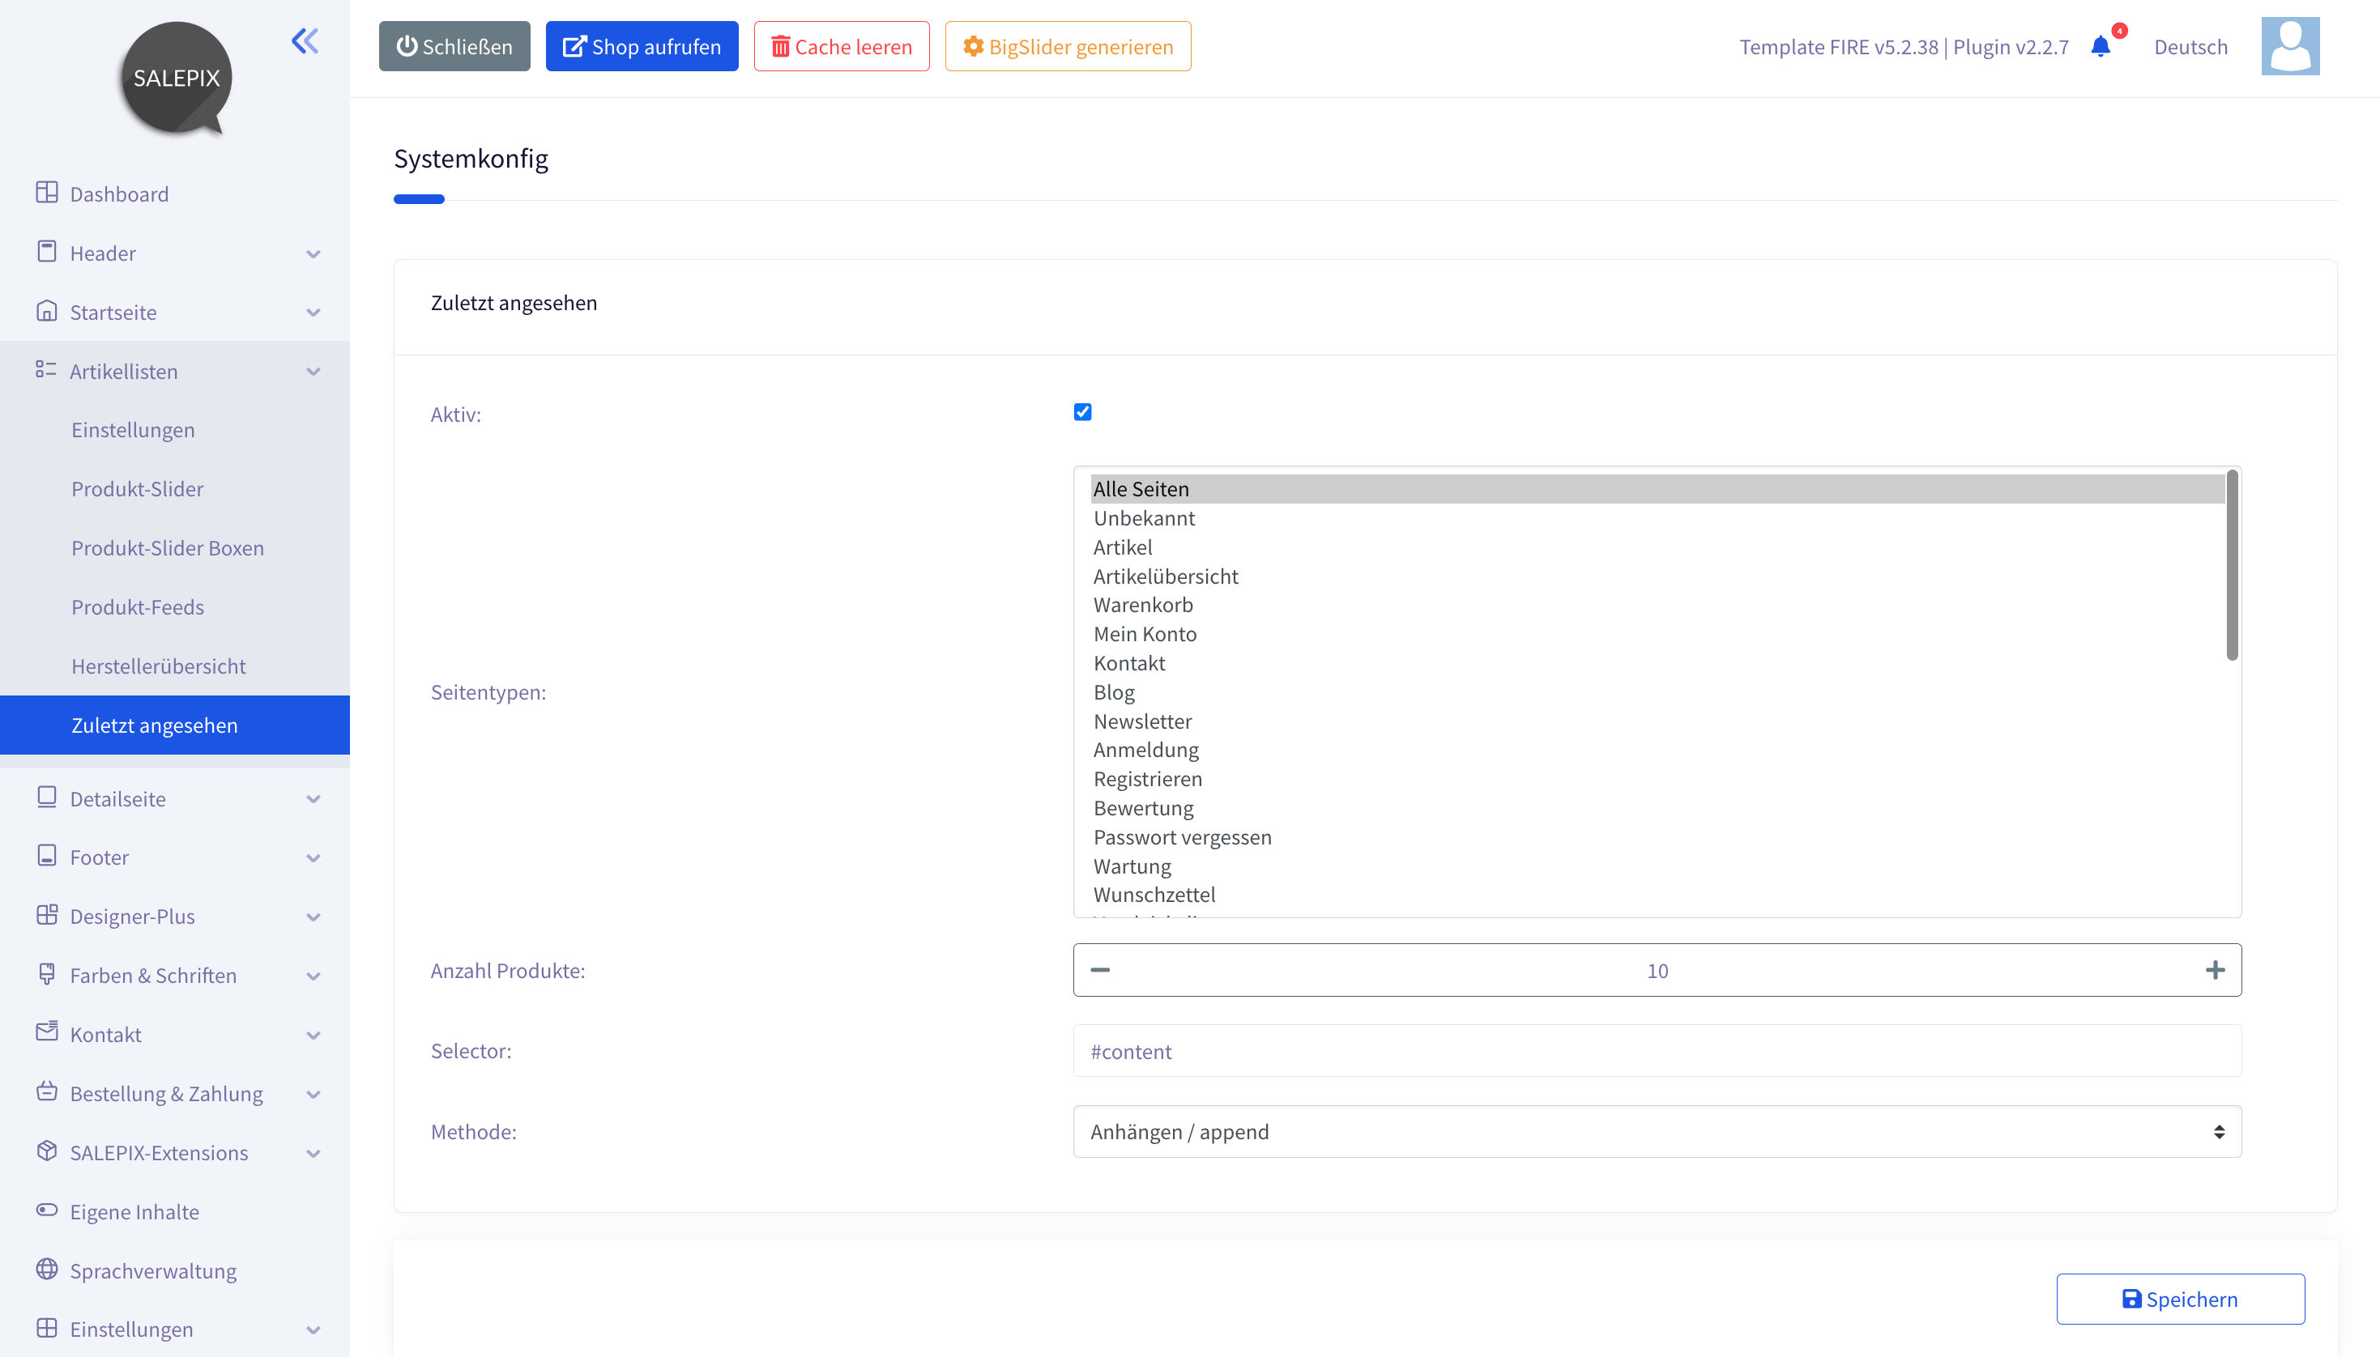Increase Anzahl Produkte with plus button

point(2215,970)
